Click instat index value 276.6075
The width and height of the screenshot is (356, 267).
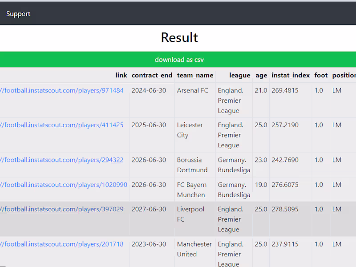pos(285,185)
